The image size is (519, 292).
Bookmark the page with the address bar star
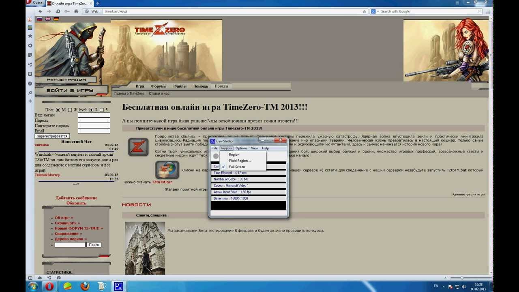click(365, 11)
